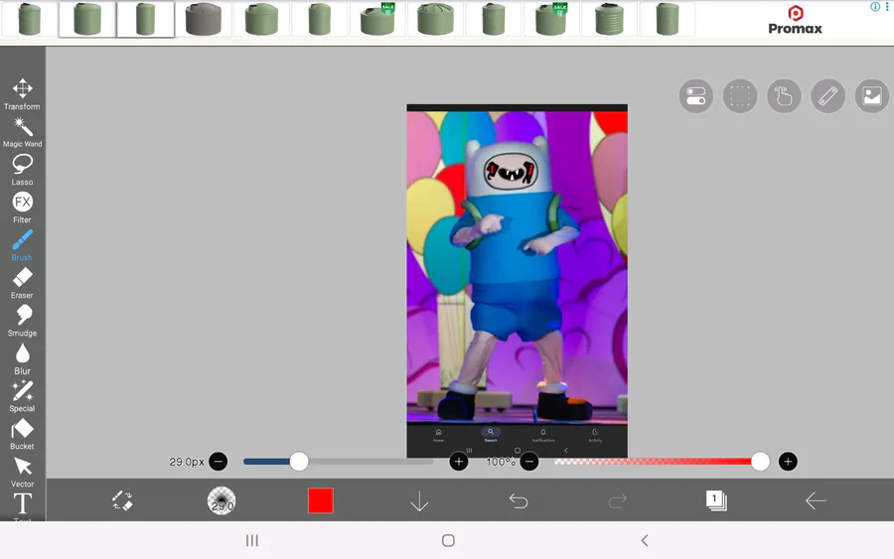Open the layers panel icon
Image resolution: width=894 pixels, height=559 pixels.
pyautogui.click(x=716, y=500)
